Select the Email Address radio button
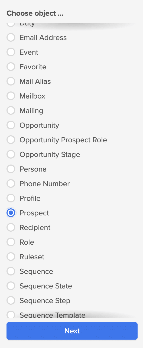Image resolution: width=143 pixels, height=348 pixels. pos(11,38)
